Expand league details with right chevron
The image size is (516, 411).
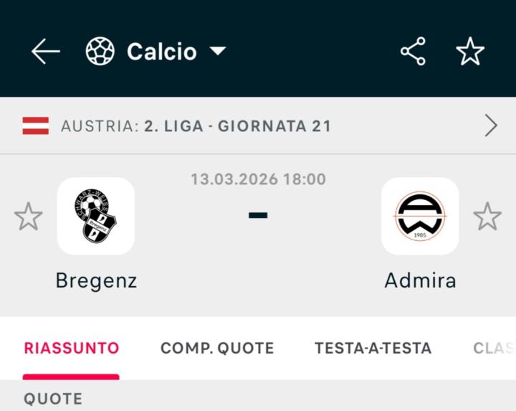coord(491,126)
